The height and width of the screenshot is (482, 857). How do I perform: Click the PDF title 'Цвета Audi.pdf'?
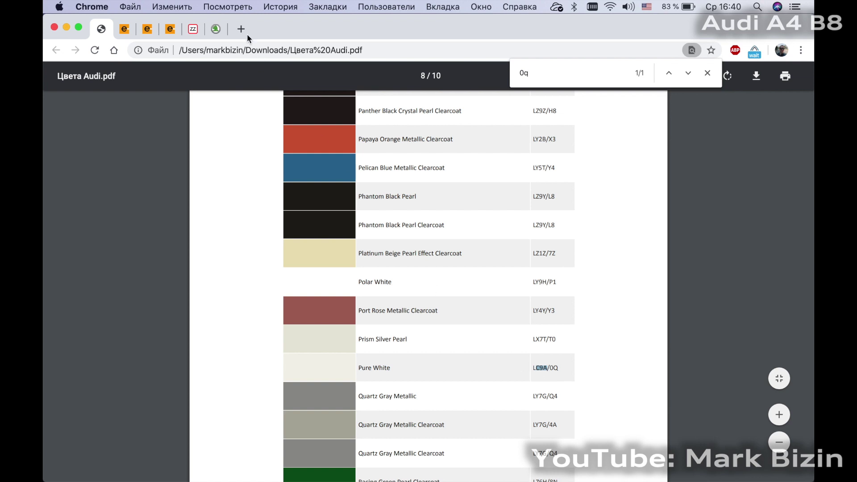click(x=86, y=76)
